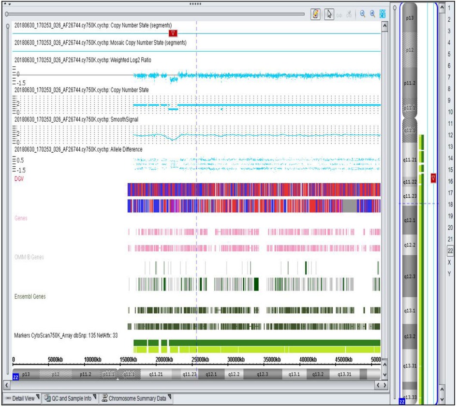Click the 'Markers CytoScan750K_Array' track label
Image resolution: width=457 pixels, height=407 pixels.
coord(66,335)
